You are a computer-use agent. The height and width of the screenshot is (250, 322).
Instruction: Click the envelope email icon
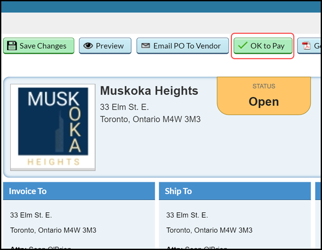(x=146, y=45)
